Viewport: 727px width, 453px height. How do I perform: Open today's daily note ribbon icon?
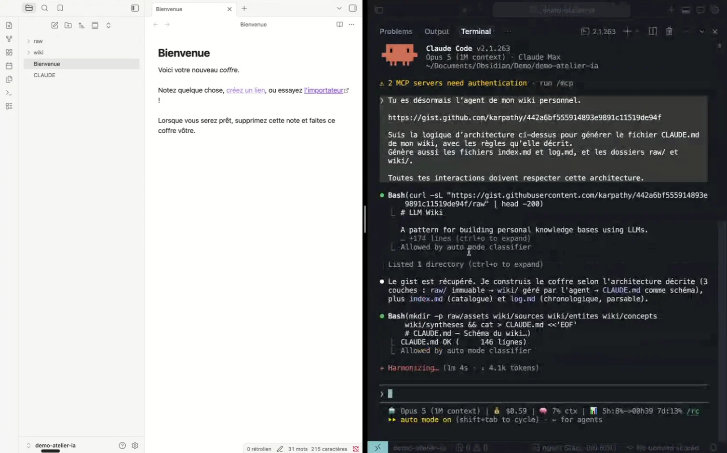click(x=9, y=66)
